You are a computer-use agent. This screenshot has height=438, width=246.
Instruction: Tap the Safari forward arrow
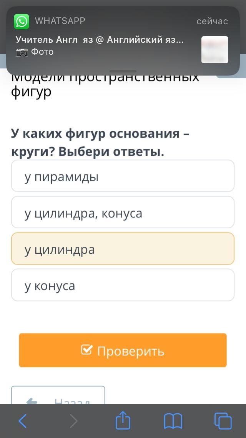73,421
